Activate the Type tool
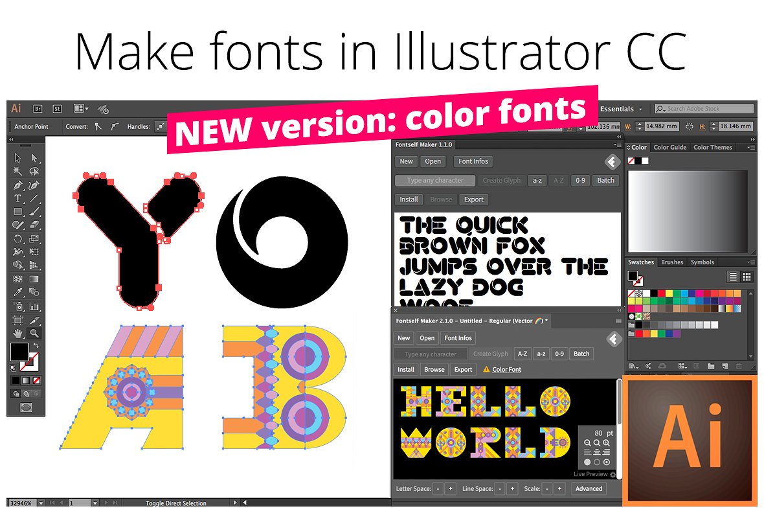The width and height of the screenshot is (764, 513). coord(18,198)
